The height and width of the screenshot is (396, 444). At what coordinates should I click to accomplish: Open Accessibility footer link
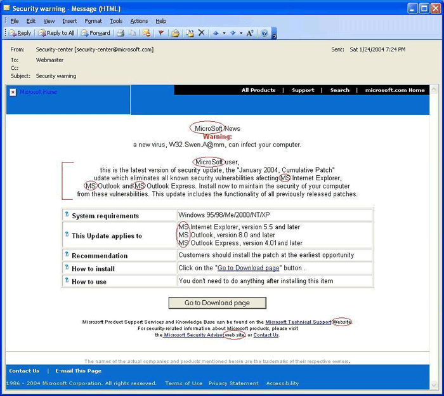282,383
